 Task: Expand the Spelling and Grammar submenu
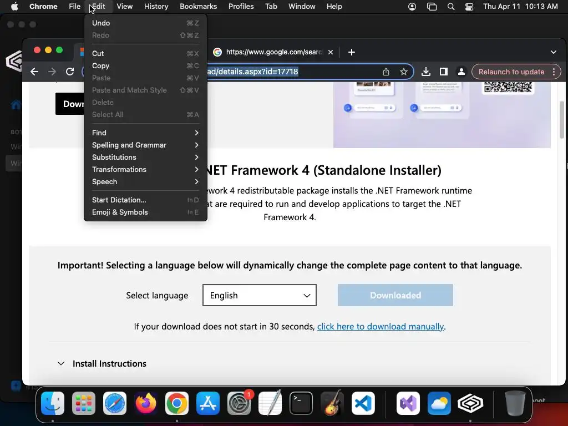pyautogui.click(x=145, y=145)
